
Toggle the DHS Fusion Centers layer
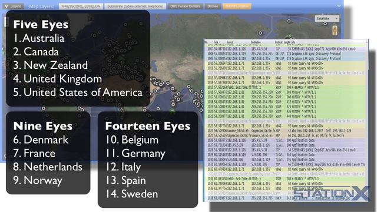pos(185,6)
